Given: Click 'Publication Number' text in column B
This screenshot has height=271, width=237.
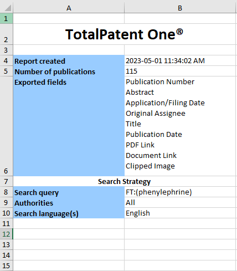Looking at the screenshot, I should (x=160, y=81).
